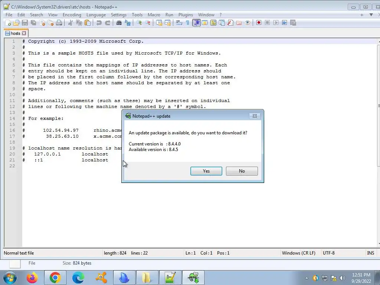Open the Language menu

pyautogui.click(x=96, y=15)
